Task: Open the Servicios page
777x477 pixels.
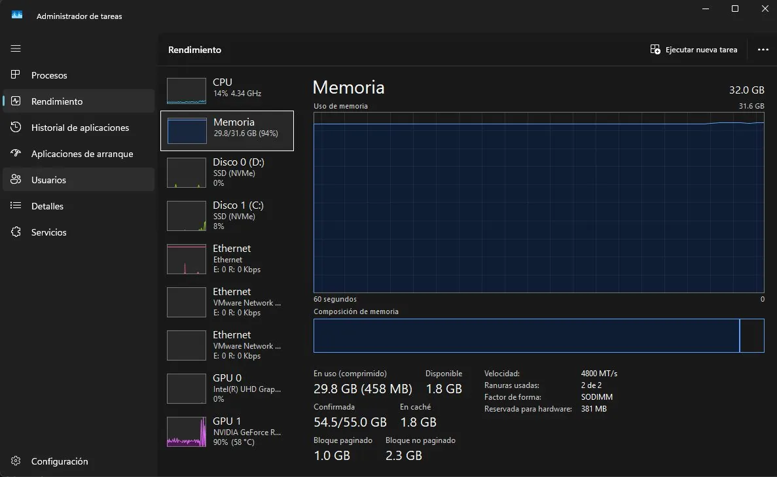Action: [79, 232]
